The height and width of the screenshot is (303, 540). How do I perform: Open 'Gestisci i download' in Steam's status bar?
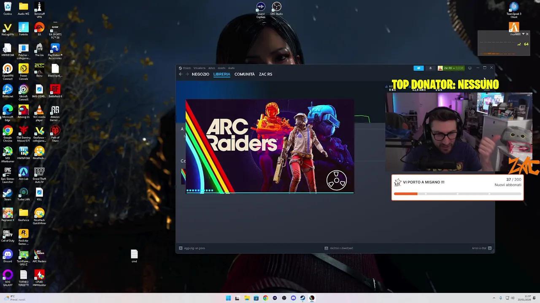coord(339,248)
